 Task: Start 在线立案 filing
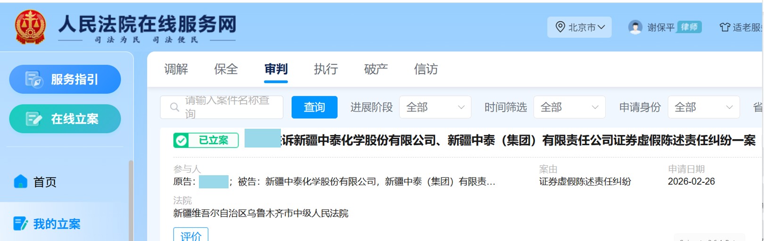pyautogui.click(x=65, y=119)
